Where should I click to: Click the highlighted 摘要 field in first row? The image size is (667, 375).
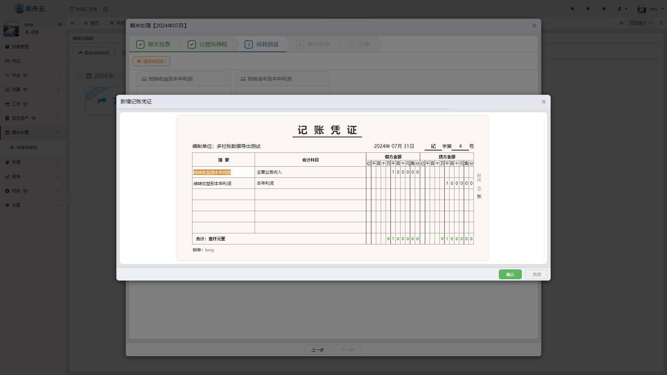tap(212, 173)
